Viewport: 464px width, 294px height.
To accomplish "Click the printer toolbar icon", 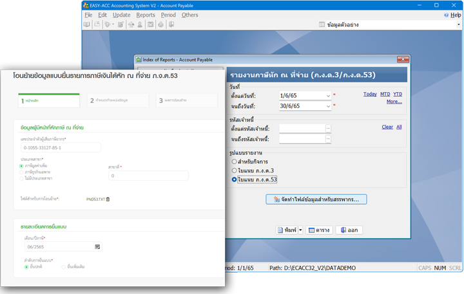I will pyautogui.click(x=160, y=24).
